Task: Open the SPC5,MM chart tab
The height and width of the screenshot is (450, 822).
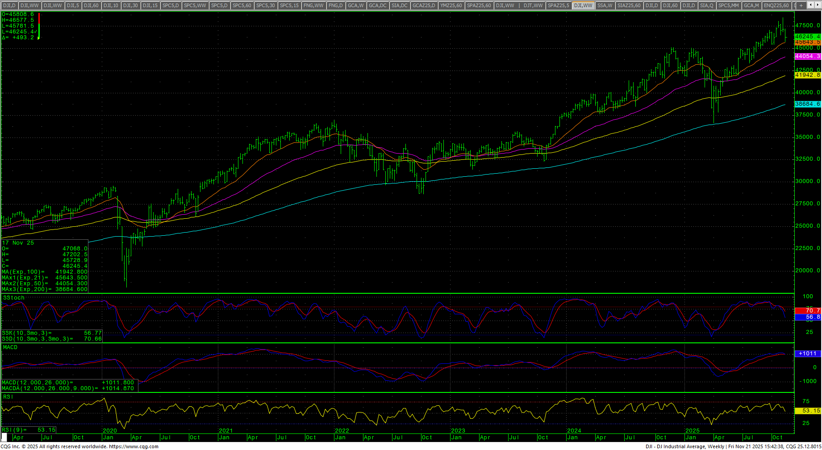Action: click(728, 5)
